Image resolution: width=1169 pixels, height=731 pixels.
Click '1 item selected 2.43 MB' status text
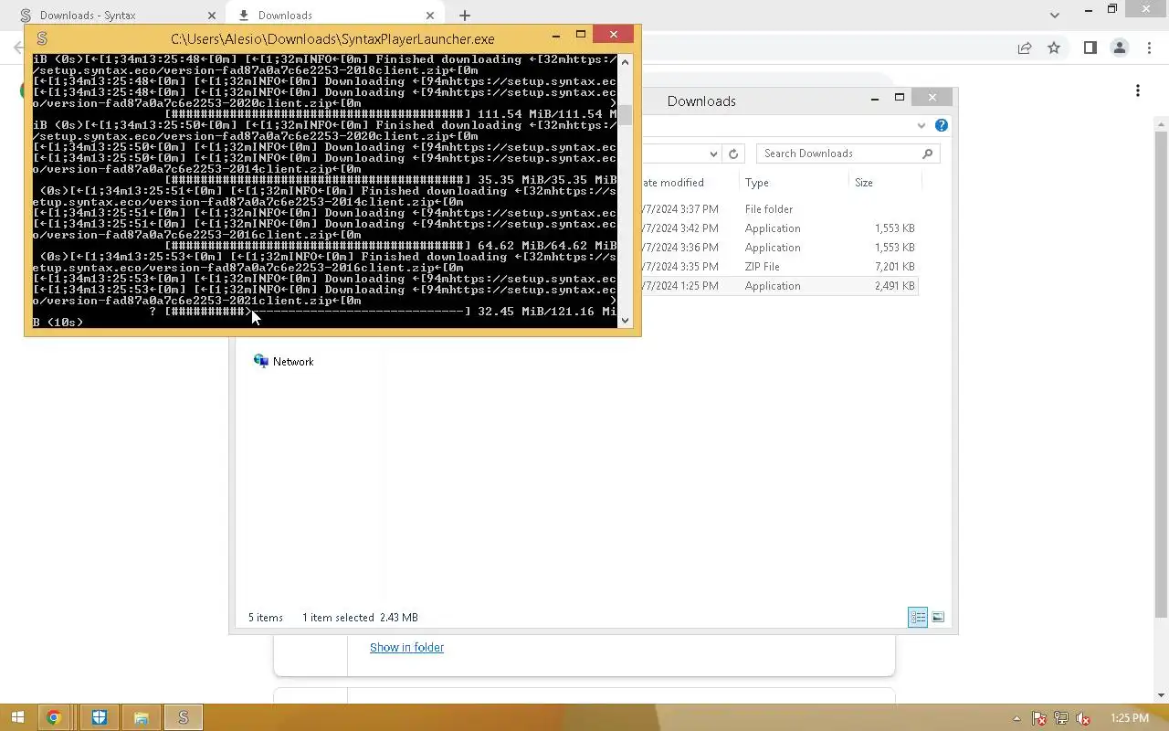pyautogui.click(x=360, y=618)
